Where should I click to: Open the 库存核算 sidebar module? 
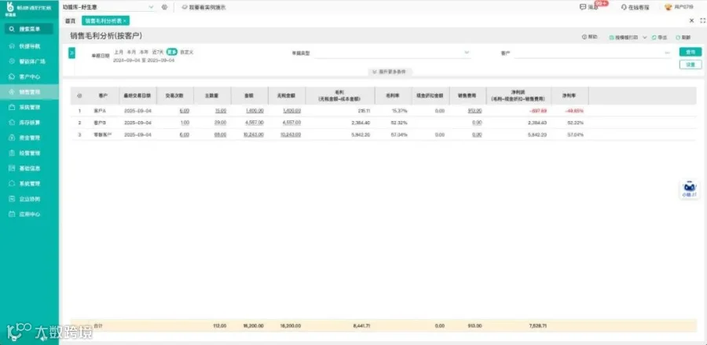[x=29, y=123]
